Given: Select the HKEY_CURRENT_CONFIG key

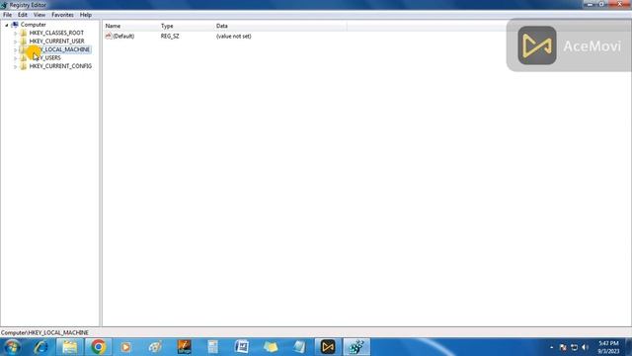Looking at the screenshot, I should [x=60, y=66].
